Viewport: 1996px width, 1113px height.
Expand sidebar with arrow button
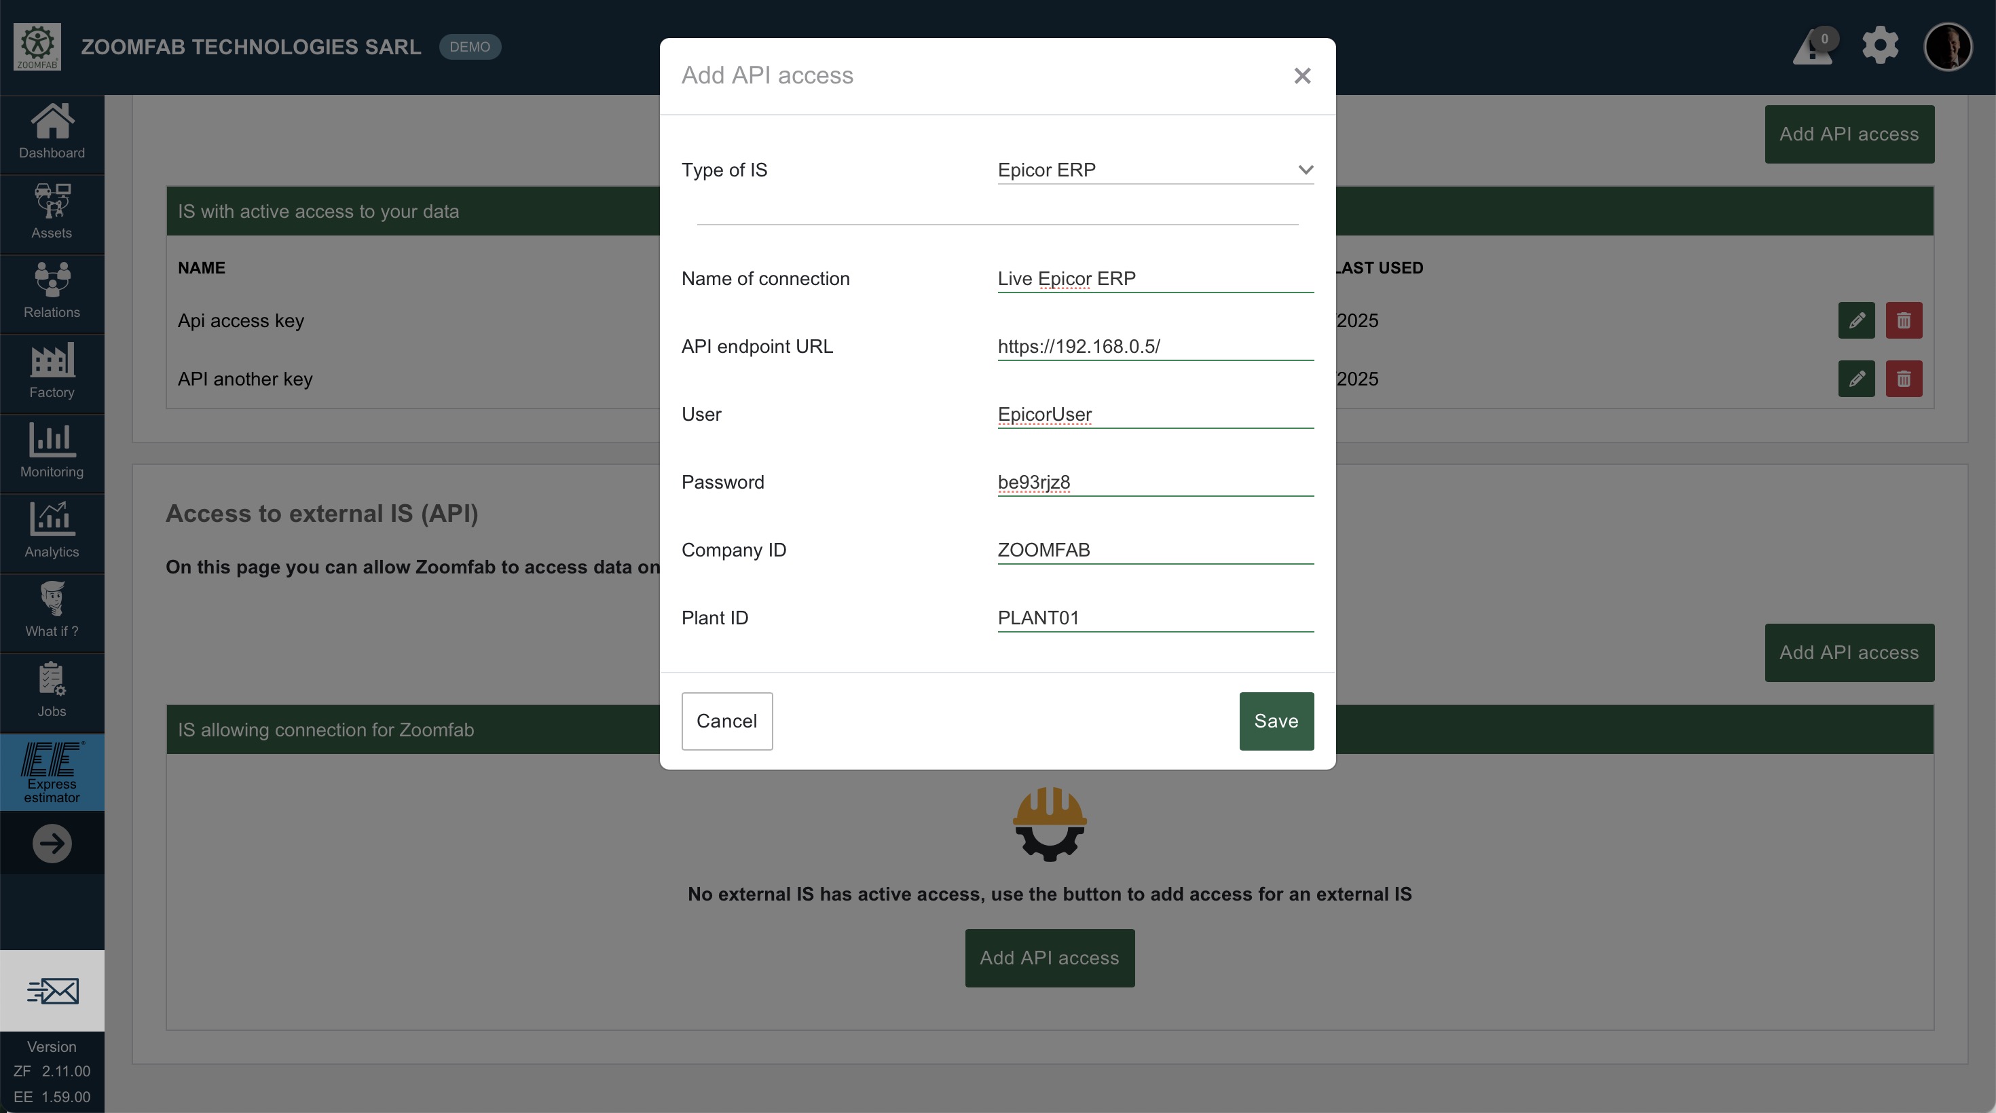click(52, 844)
